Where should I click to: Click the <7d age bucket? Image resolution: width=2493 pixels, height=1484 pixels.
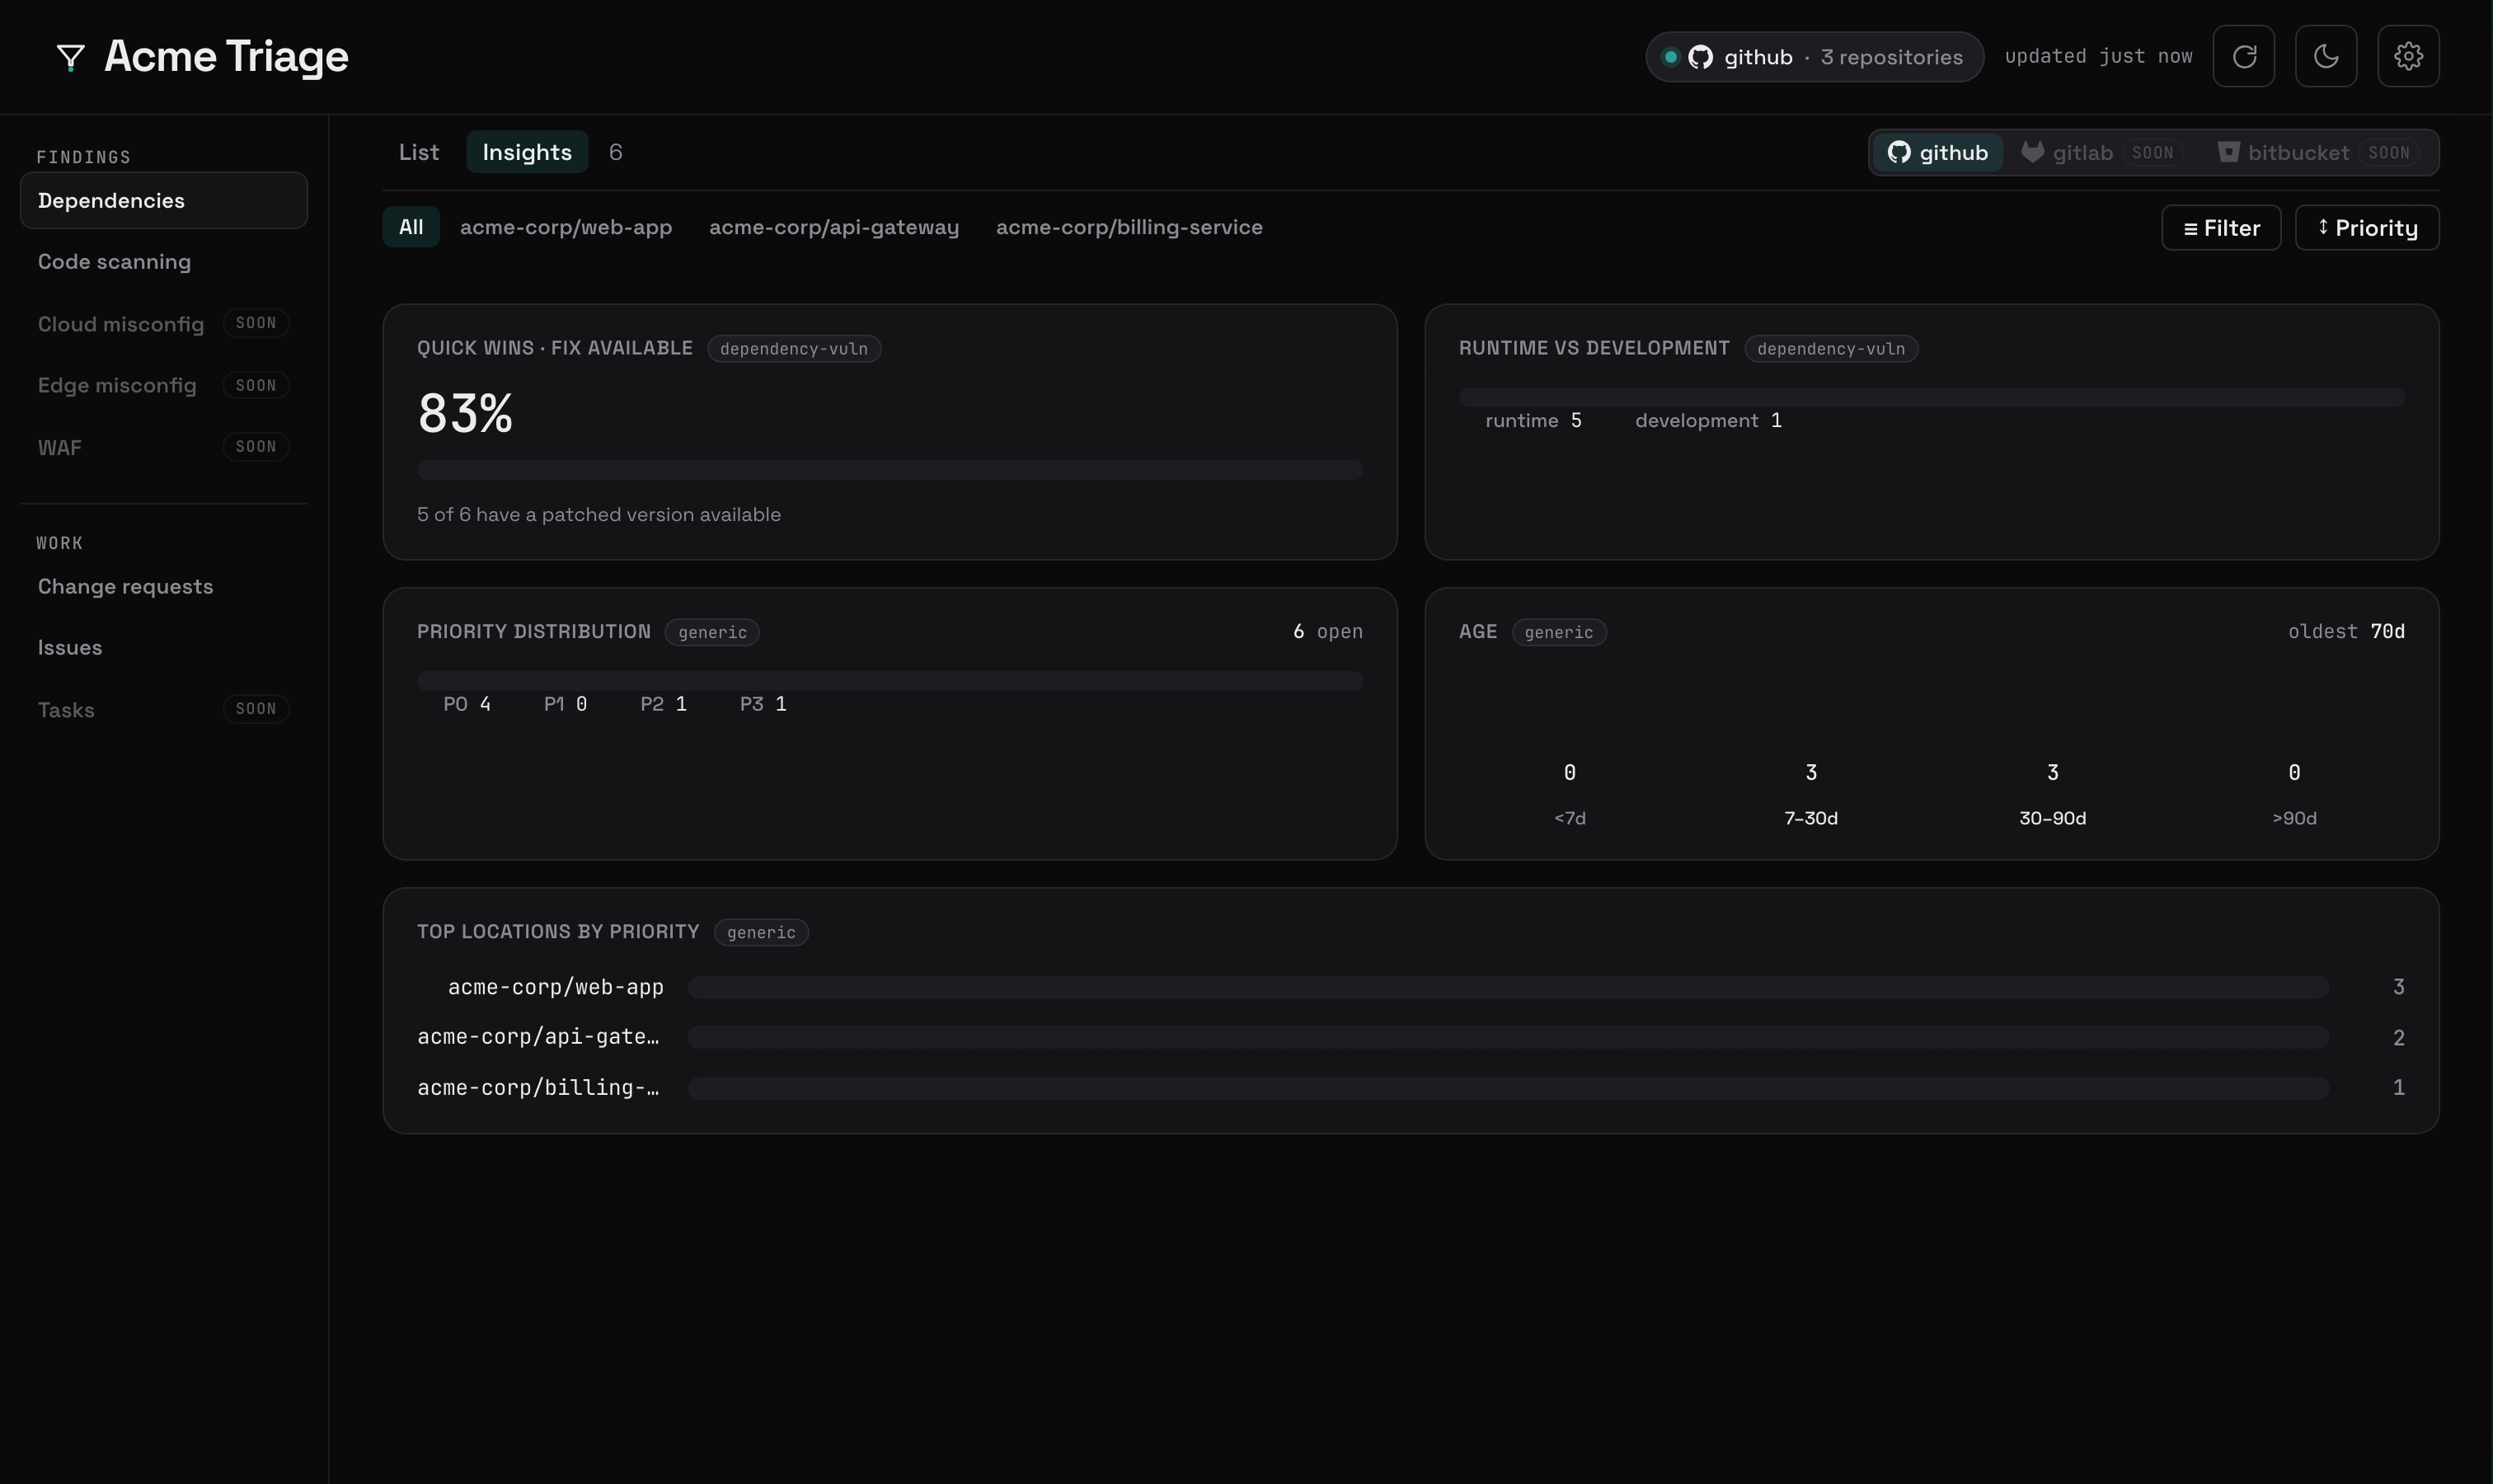(1569, 796)
